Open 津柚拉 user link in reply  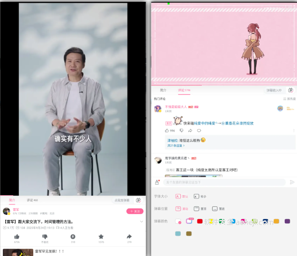[x=172, y=140]
